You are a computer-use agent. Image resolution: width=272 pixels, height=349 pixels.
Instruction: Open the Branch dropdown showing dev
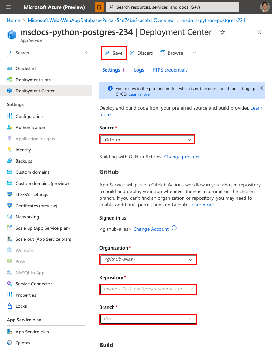point(148,319)
